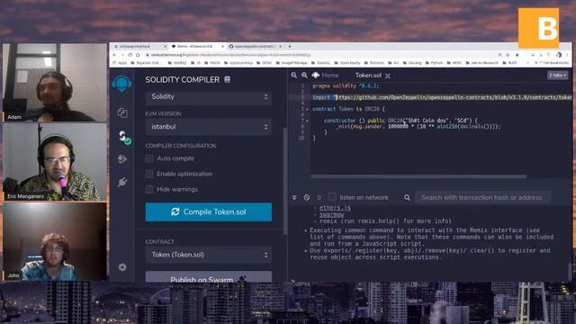Open the Apps bookmarks shortcut
Viewport: 576px width, 324px height.
120,63
